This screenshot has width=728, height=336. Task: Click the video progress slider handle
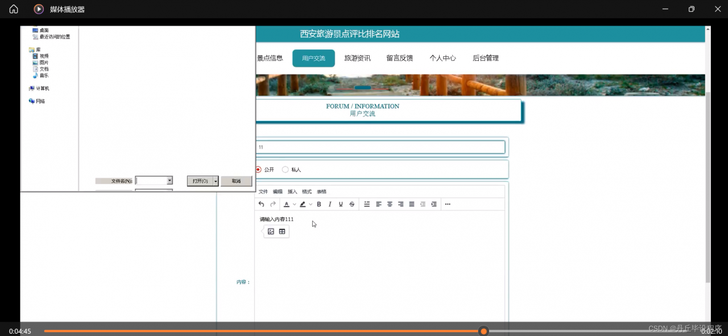483,331
